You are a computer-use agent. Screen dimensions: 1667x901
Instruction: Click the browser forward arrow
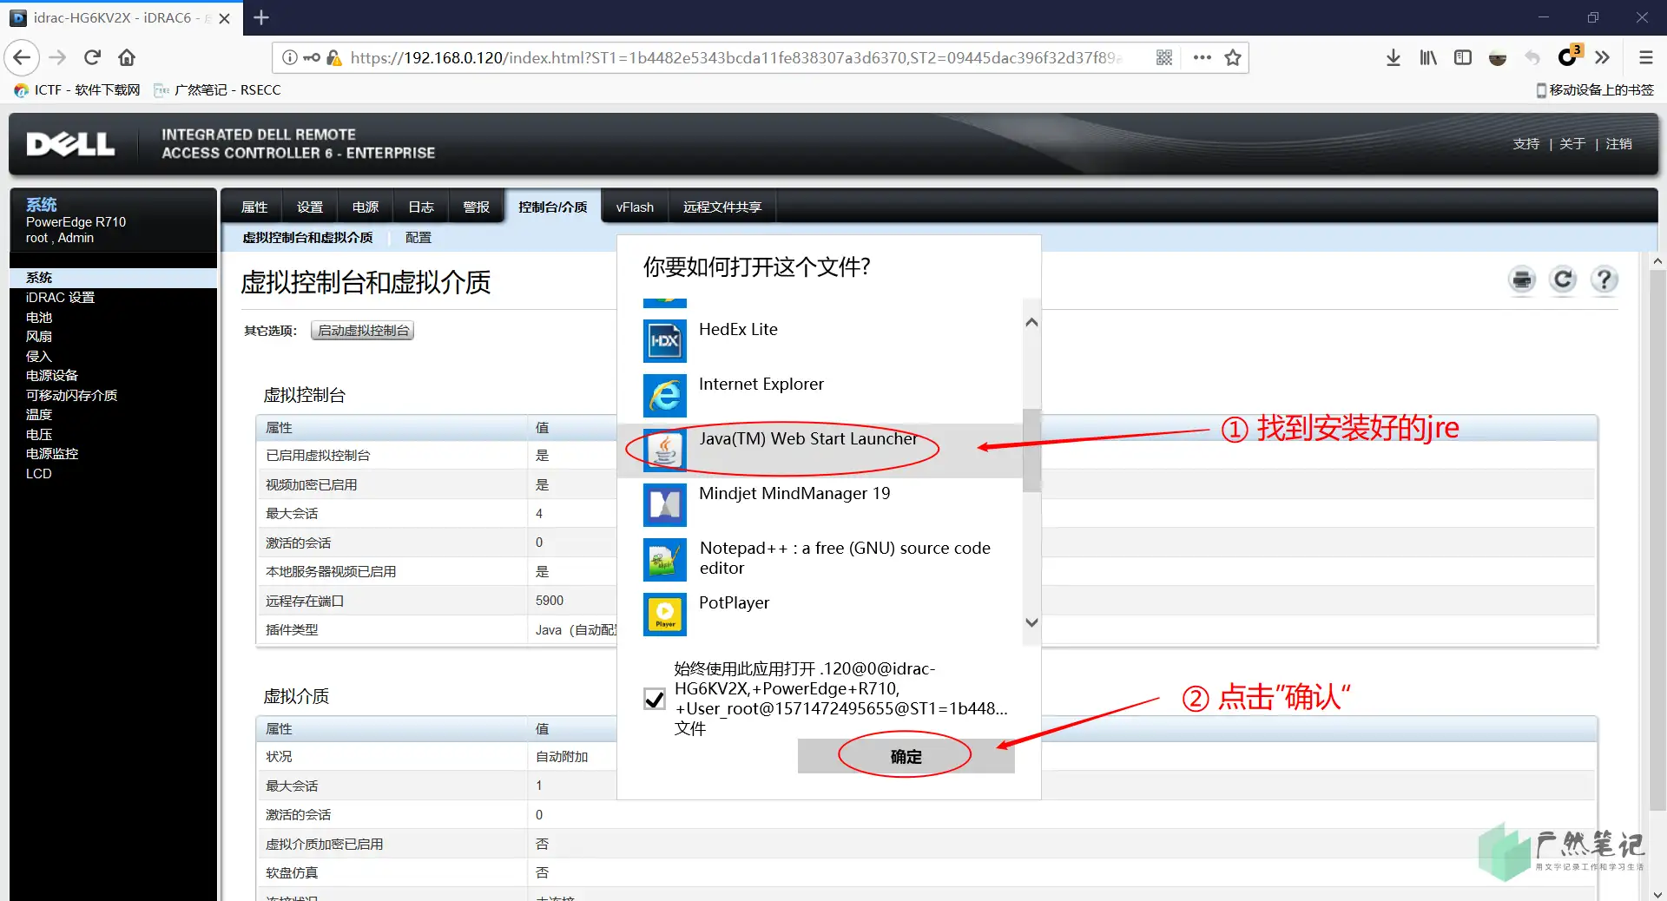click(57, 58)
